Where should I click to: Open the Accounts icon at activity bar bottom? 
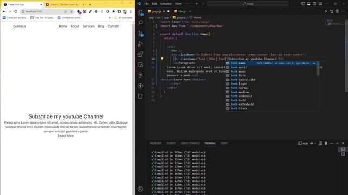click(140, 189)
